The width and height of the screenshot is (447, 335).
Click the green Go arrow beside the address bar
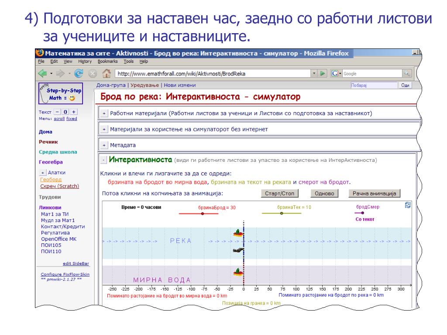pos(323,73)
